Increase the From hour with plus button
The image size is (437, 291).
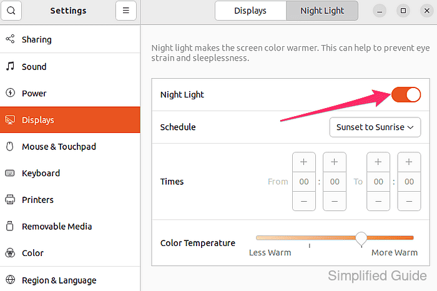(304, 162)
